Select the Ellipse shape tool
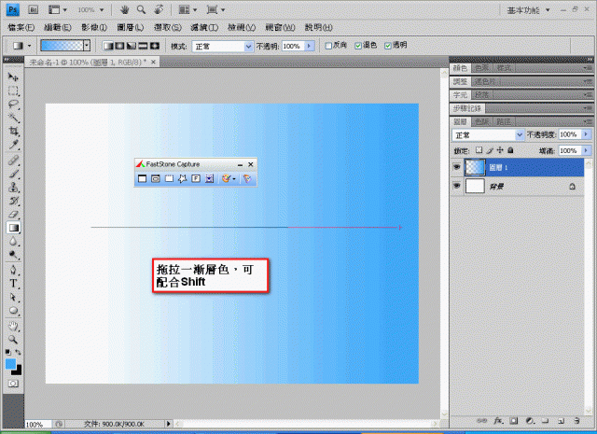Screen dimensions: 597x434 pyautogui.click(x=13, y=311)
